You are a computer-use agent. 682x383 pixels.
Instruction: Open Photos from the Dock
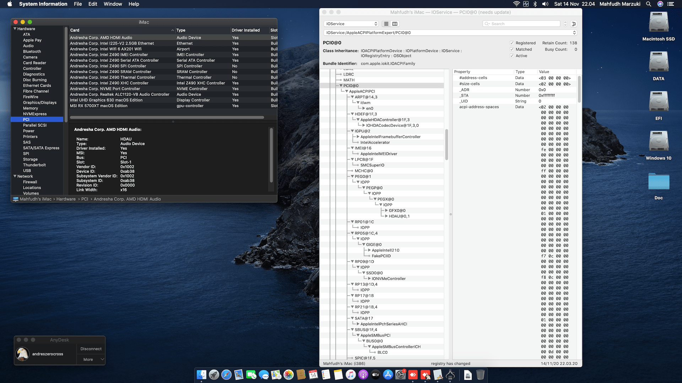click(x=288, y=374)
